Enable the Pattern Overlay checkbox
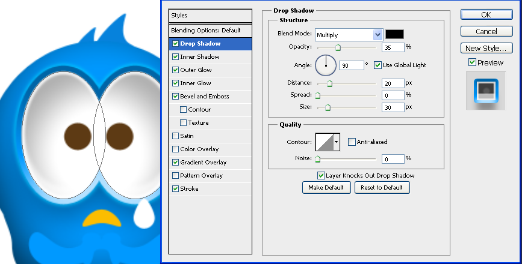522x264 pixels. (x=175, y=175)
